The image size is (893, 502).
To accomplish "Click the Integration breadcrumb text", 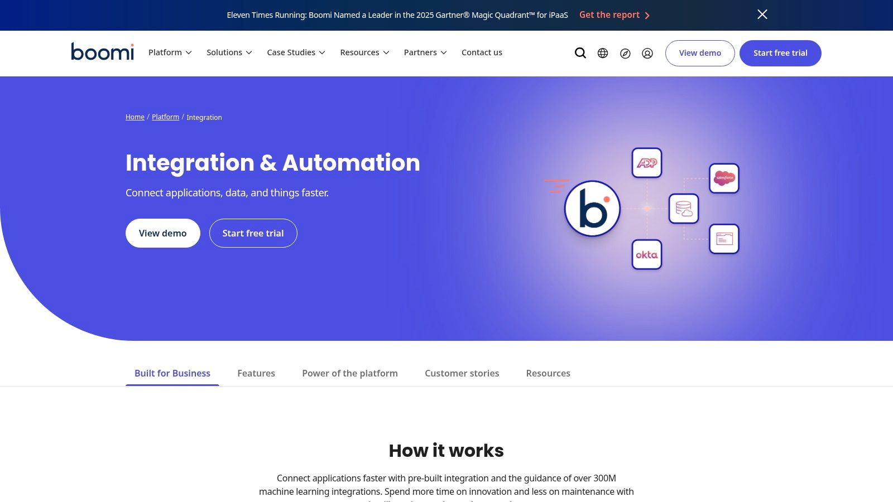I will (204, 118).
